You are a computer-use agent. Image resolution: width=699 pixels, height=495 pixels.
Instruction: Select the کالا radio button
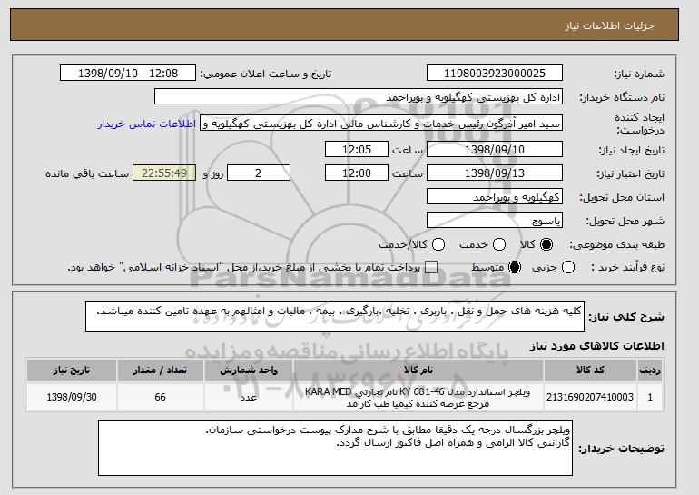coord(546,244)
